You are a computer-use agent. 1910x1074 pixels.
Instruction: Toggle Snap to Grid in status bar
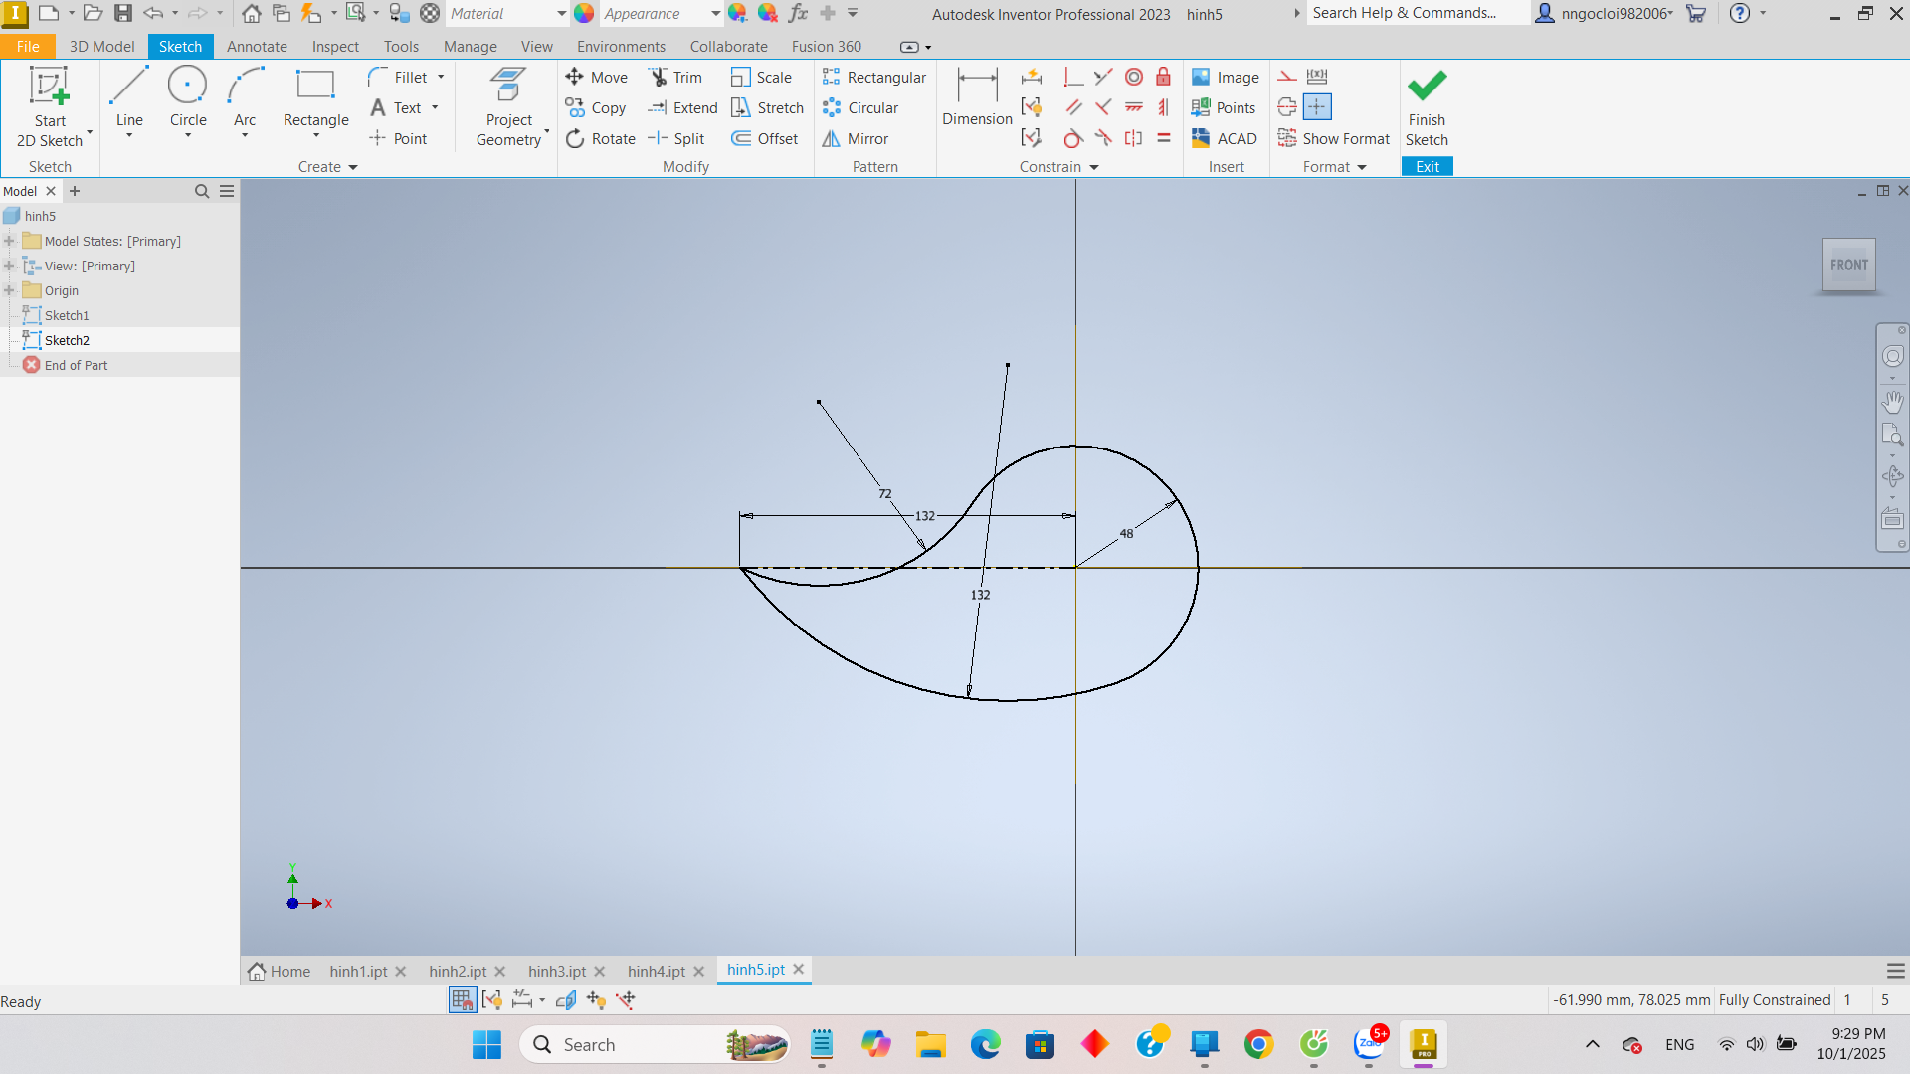[x=462, y=1000]
